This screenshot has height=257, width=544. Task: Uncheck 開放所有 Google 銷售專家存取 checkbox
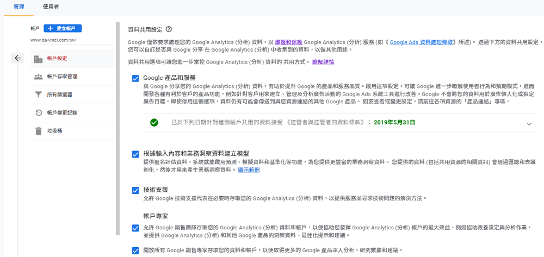(x=135, y=250)
